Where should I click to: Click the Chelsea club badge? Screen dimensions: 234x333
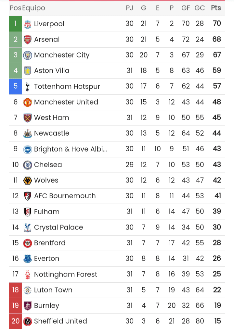27,165
